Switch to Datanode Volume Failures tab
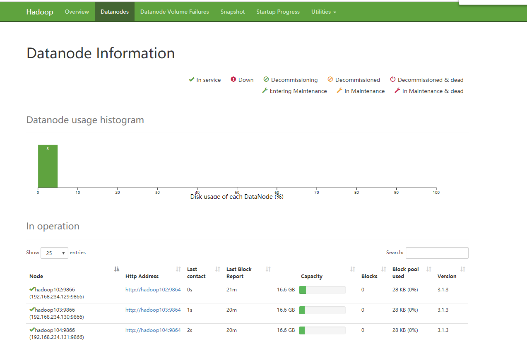Screen dimensions: 527x341 pyautogui.click(x=175, y=12)
